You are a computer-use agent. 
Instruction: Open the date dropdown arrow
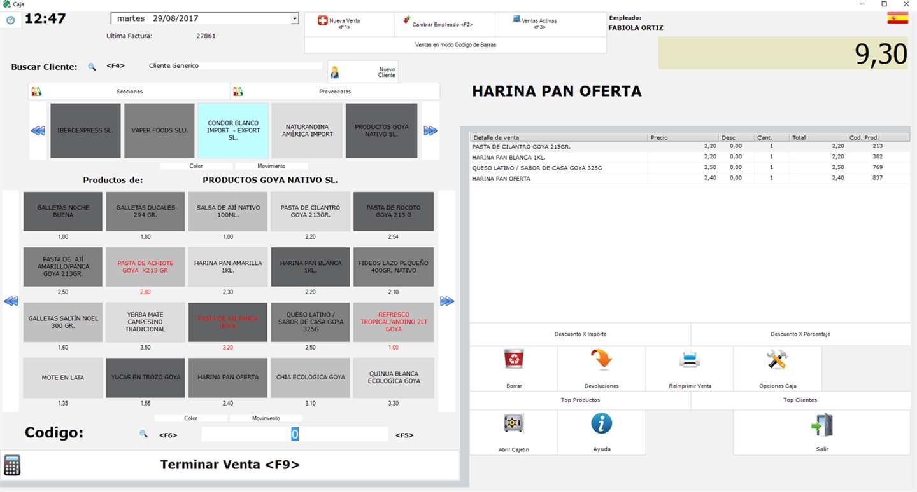tap(294, 18)
